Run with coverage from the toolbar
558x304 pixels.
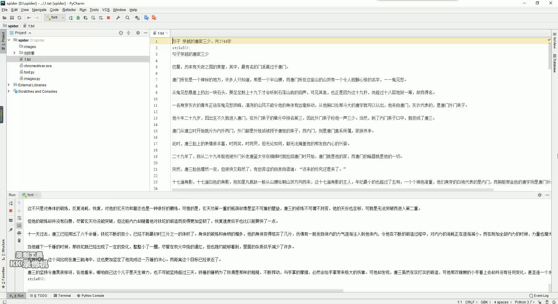[85, 18]
